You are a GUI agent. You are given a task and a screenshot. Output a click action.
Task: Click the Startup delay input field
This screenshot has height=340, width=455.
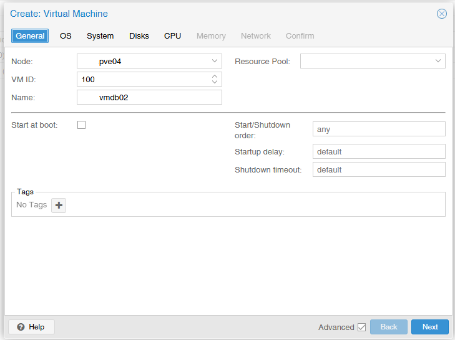coord(379,151)
